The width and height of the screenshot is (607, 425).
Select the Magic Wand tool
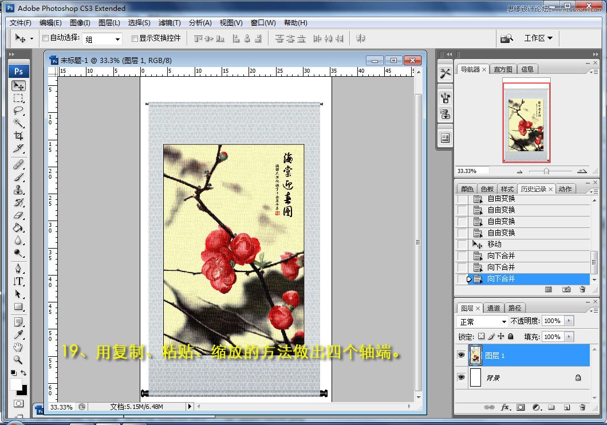click(18, 123)
